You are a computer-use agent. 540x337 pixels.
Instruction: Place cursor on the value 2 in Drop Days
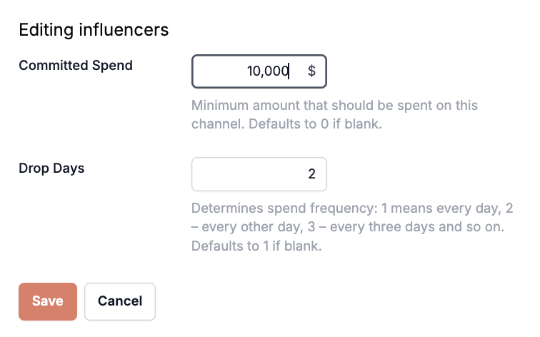(311, 174)
